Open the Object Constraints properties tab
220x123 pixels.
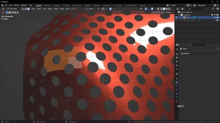(177, 94)
